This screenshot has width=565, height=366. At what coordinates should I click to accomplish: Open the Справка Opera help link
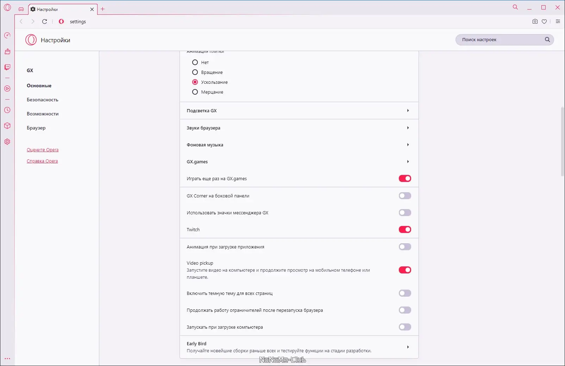[x=42, y=161]
